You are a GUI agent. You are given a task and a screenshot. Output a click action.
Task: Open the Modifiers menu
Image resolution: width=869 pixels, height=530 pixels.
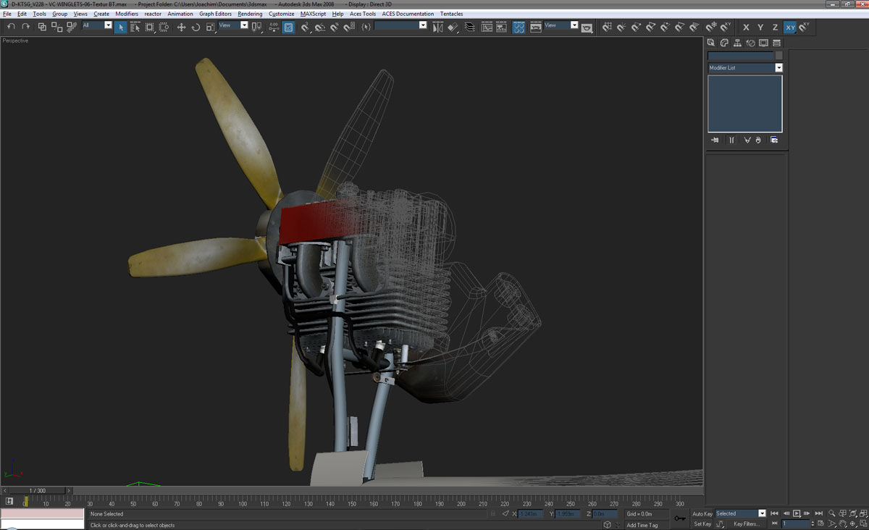coord(127,14)
